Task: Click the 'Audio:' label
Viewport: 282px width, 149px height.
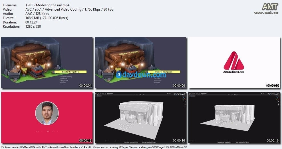Action: click(x=8, y=14)
